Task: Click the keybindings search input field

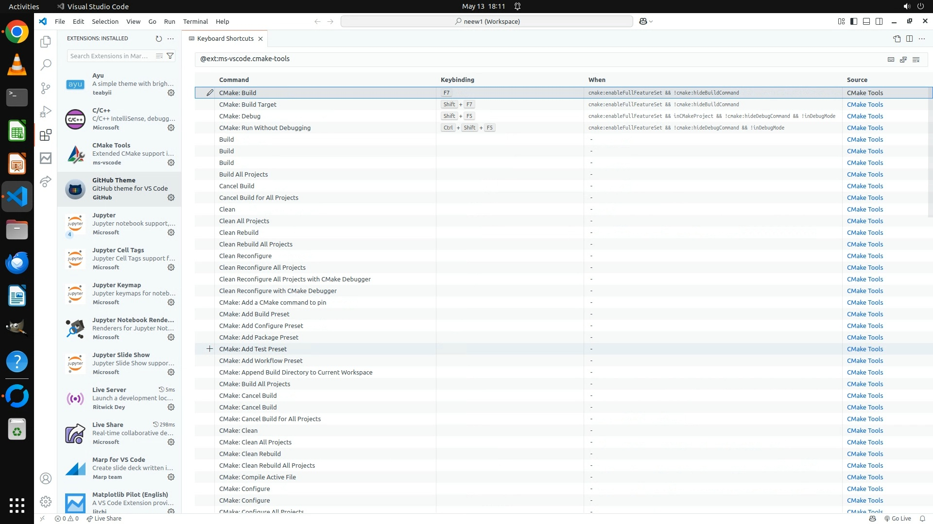Action: (535, 59)
